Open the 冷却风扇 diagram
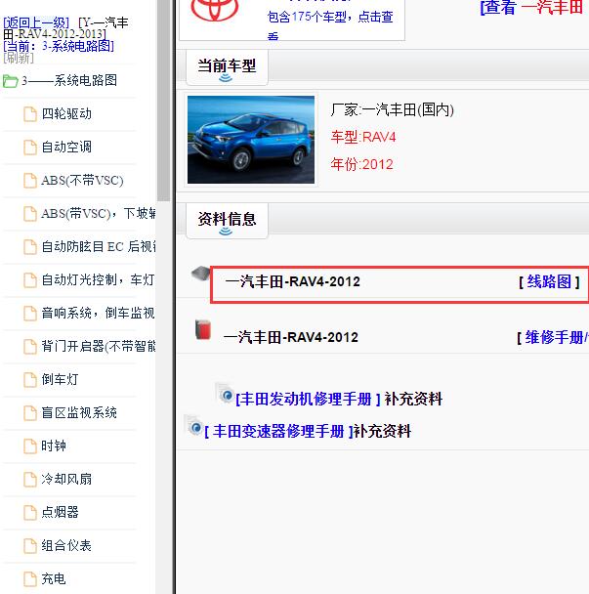The height and width of the screenshot is (594, 589). coord(66,480)
